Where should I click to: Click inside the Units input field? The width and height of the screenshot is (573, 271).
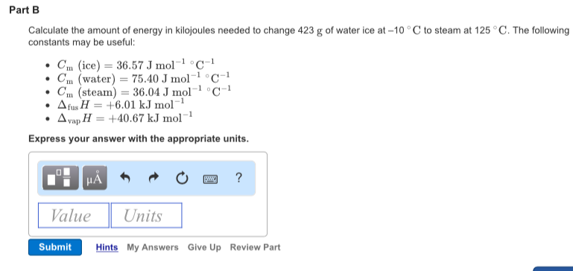tap(146, 215)
